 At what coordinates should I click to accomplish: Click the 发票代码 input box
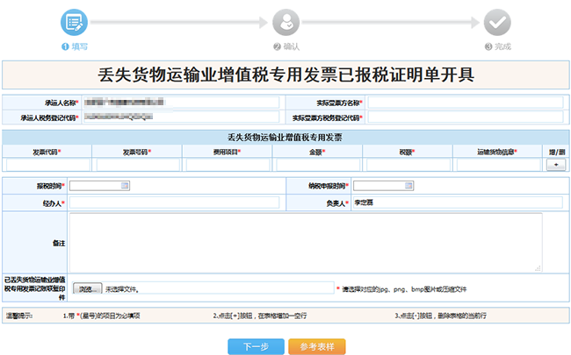tap(47, 165)
